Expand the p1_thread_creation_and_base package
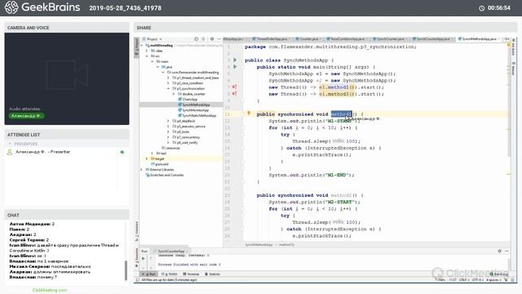 (x=169, y=78)
